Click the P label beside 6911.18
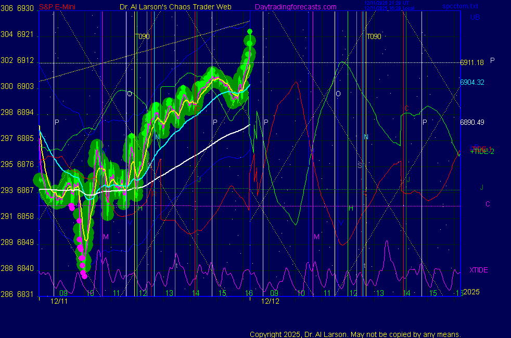 point(492,60)
